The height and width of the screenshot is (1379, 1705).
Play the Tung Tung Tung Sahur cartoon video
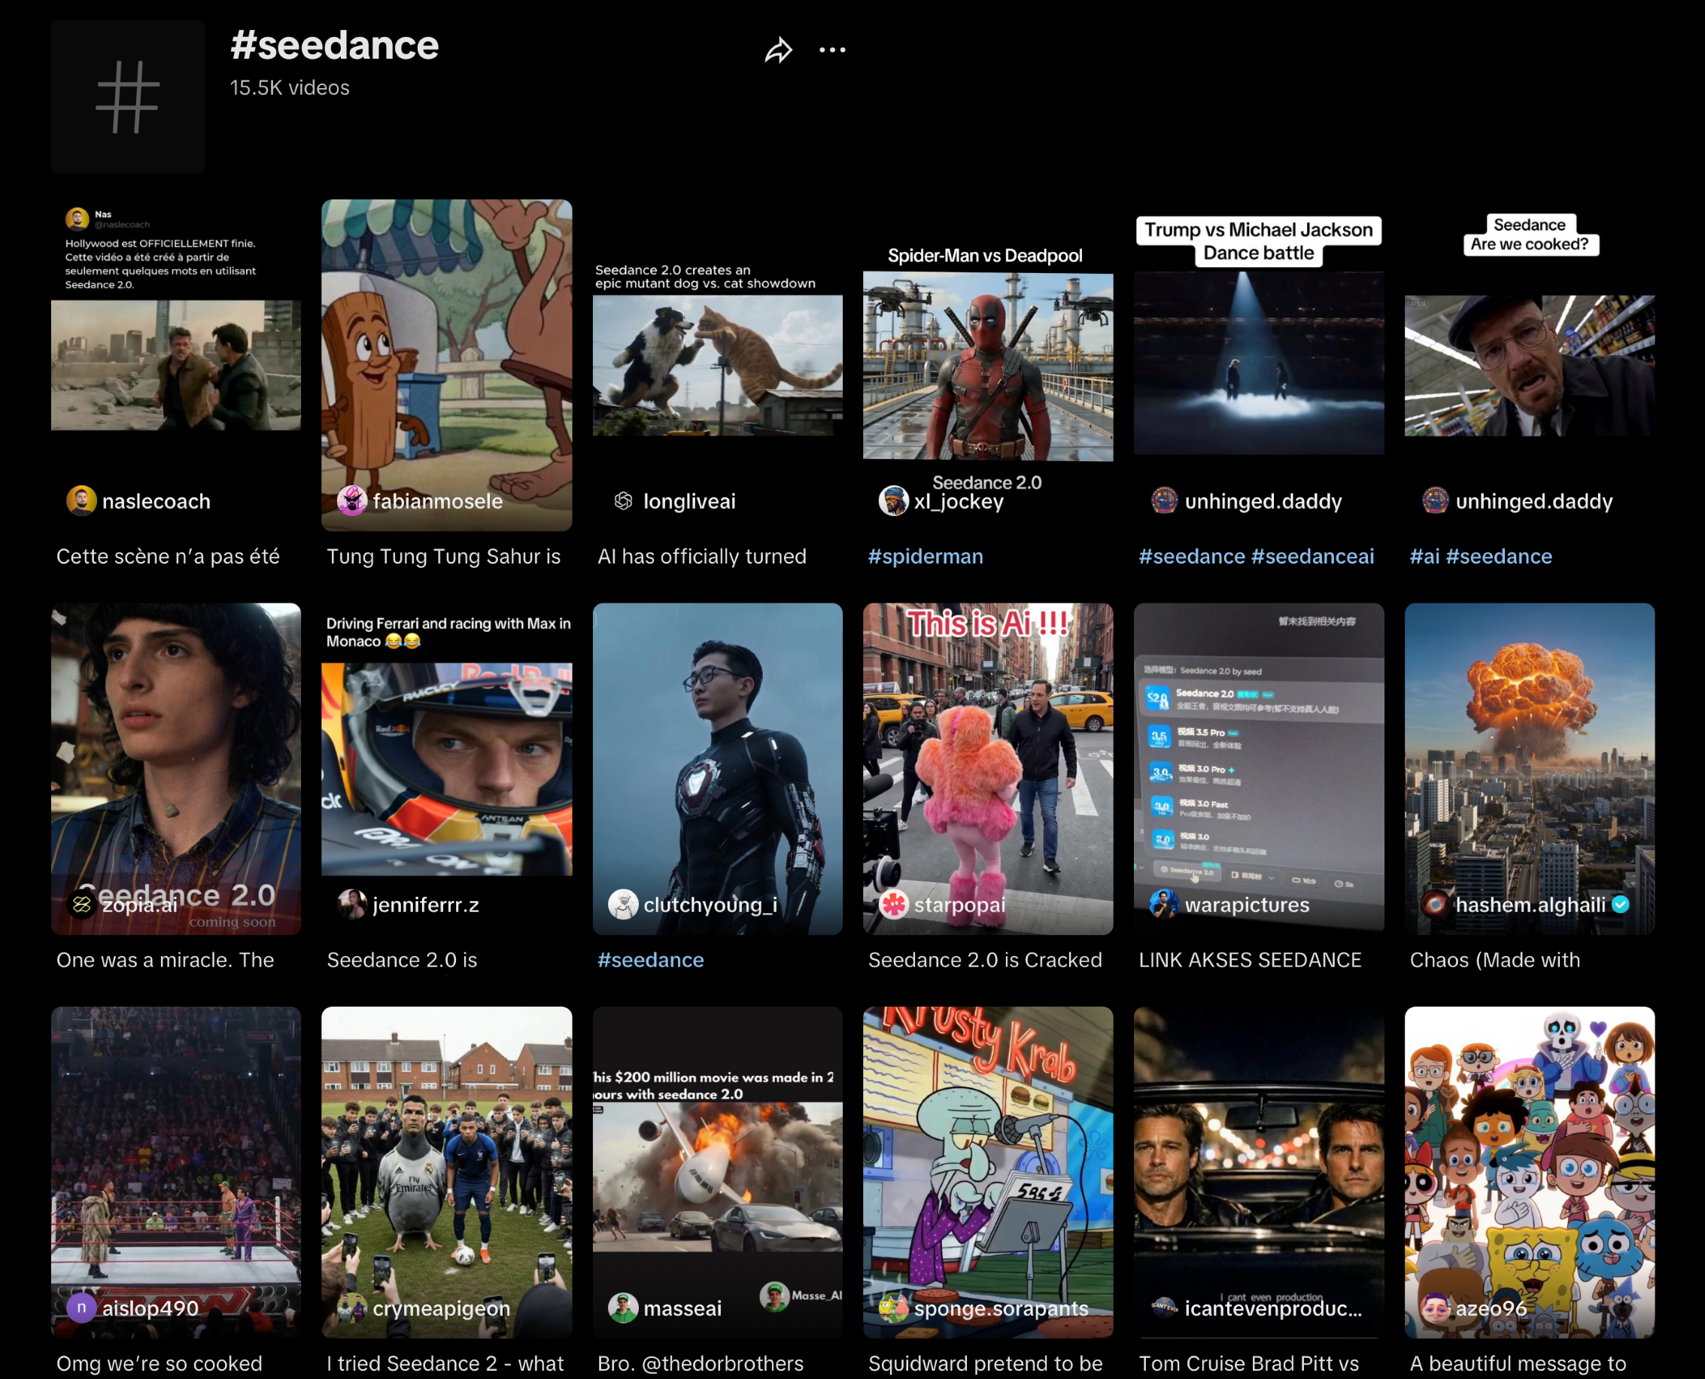click(x=446, y=366)
